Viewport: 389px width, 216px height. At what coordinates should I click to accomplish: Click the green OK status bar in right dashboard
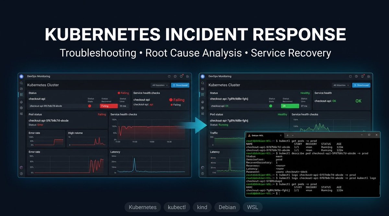click(x=289, y=106)
